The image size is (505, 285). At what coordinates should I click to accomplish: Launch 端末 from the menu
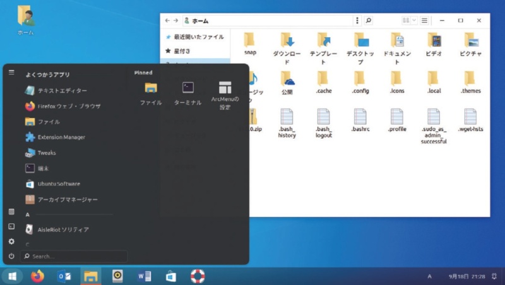[69, 168]
